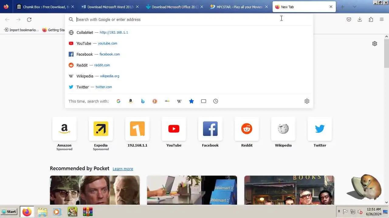This screenshot has width=389, height=218.
Task: Open media player icon in taskbar
Action: pos(57,212)
